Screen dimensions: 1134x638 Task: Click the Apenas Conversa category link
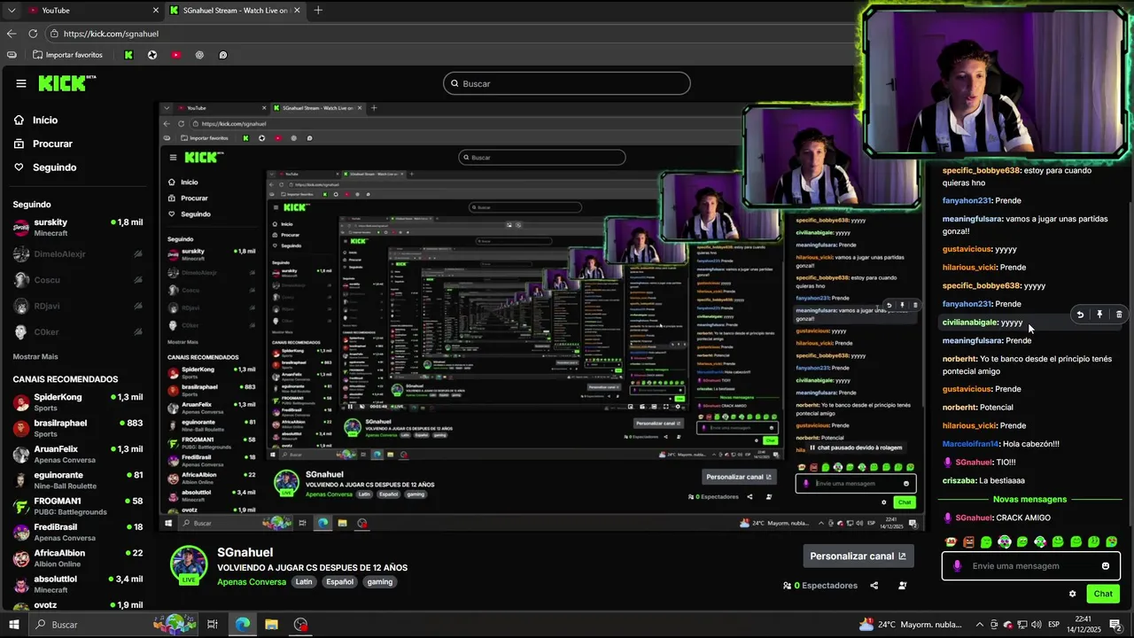(252, 582)
